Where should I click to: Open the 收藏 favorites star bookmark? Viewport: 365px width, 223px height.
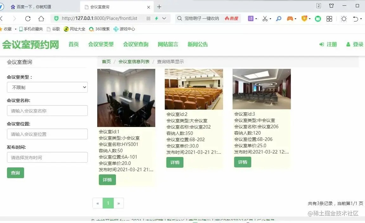click(x=6, y=29)
